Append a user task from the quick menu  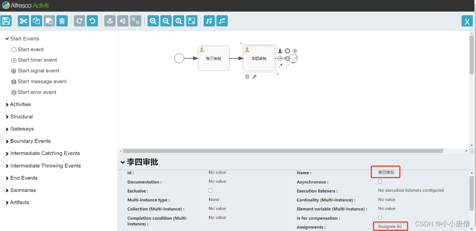point(280,51)
